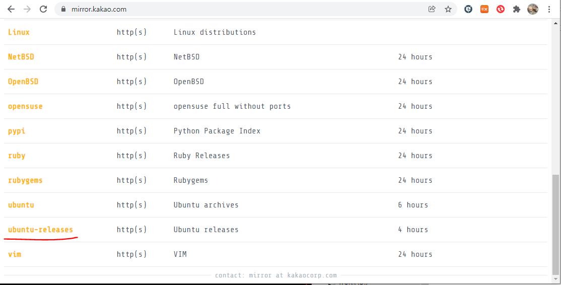Open the rubygems mirror link
Screen dimensions: 561x285
pyautogui.click(x=25, y=180)
